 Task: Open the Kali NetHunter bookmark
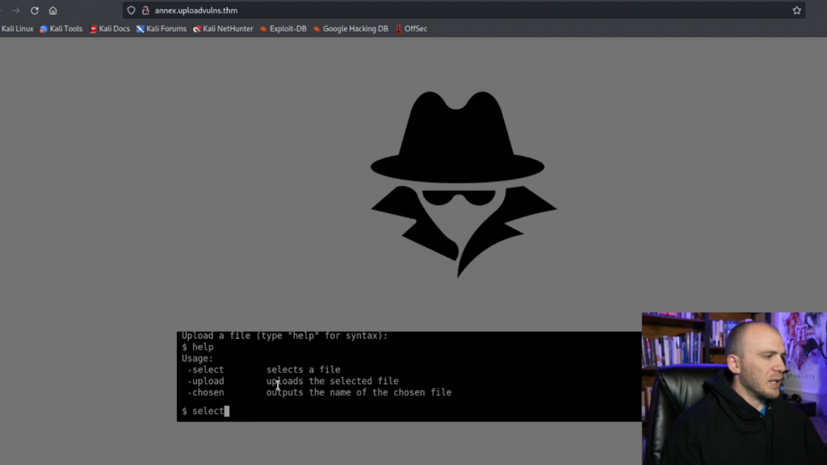223,28
